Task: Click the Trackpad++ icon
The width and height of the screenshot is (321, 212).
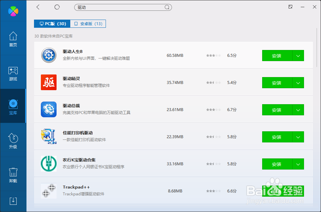Action: (x=49, y=191)
